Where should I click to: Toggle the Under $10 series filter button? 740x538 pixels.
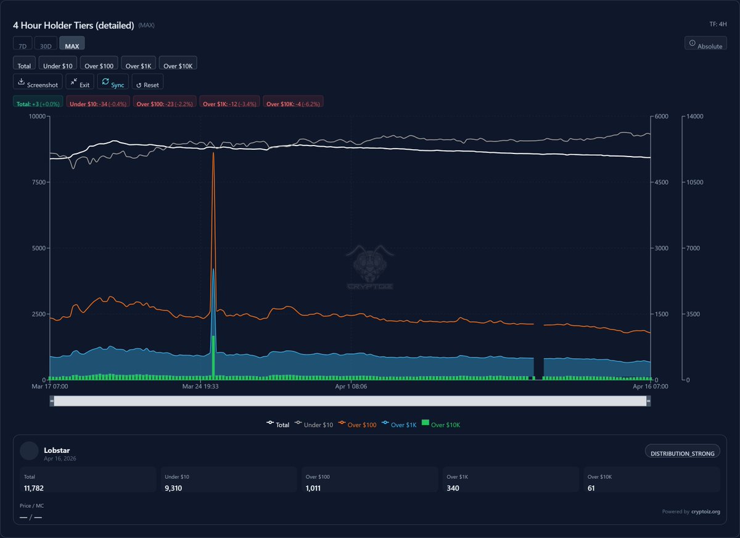[x=58, y=63]
